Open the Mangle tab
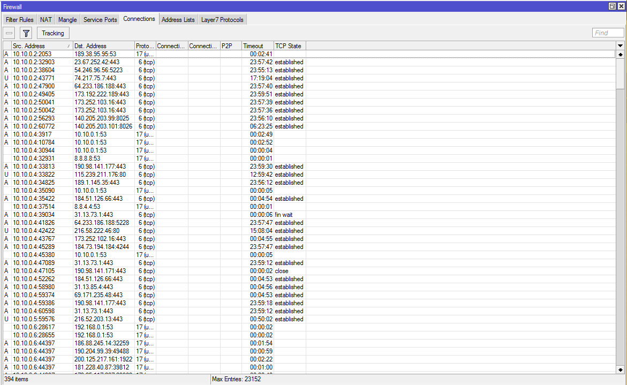 (67, 20)
